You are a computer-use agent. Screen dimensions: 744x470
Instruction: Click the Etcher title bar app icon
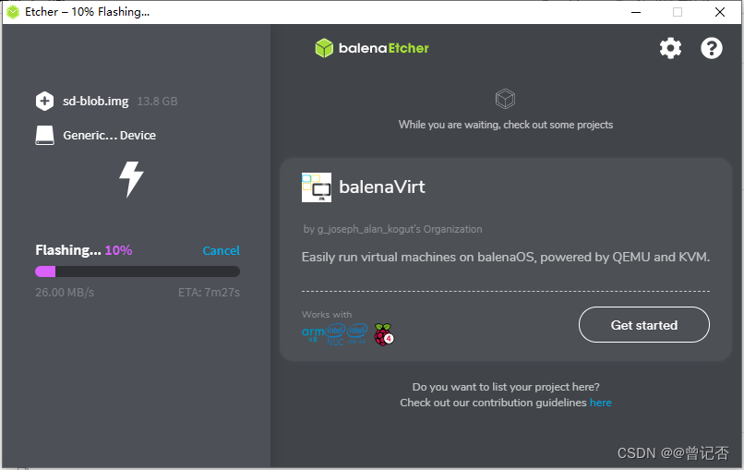13,12
